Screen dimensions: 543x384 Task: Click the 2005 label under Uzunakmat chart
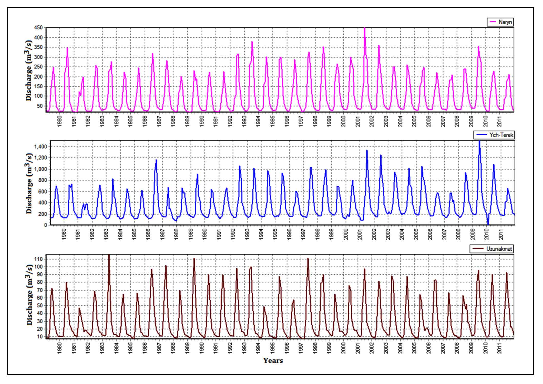415,348
